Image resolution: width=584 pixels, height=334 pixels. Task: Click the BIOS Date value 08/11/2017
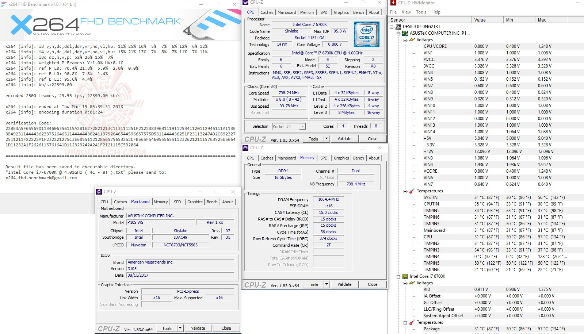[180, 275]
